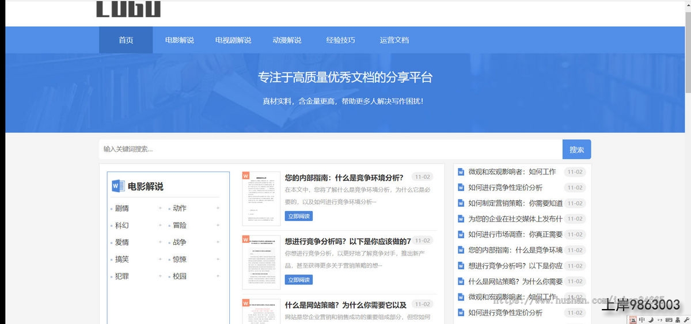Toggle the IME 中 Chinese/English mode icon
691x324 pixels.
641,319
